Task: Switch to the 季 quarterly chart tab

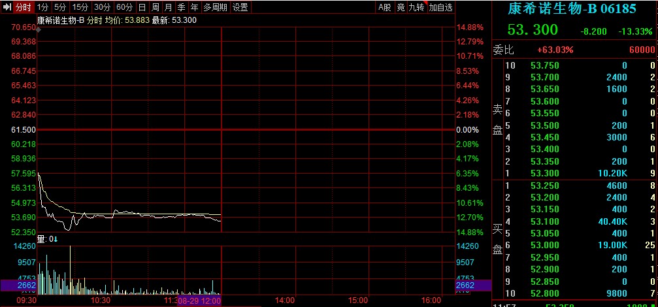Action: click(181, 7)
